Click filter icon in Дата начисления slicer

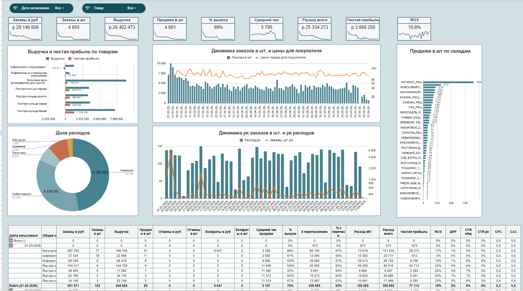[15, 8]
